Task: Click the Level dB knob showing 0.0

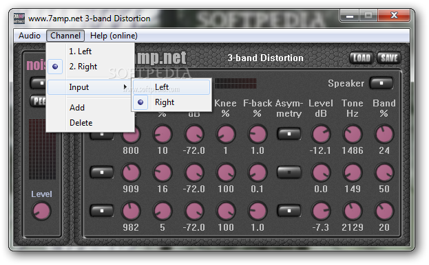Action: click(x=321, y=172)
